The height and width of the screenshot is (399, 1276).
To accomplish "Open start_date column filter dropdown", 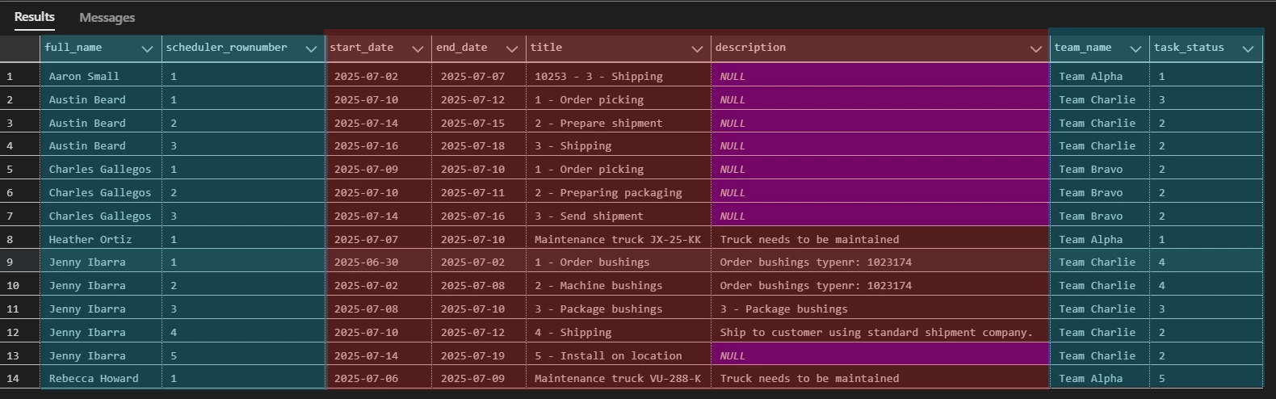I will [418, 49].
